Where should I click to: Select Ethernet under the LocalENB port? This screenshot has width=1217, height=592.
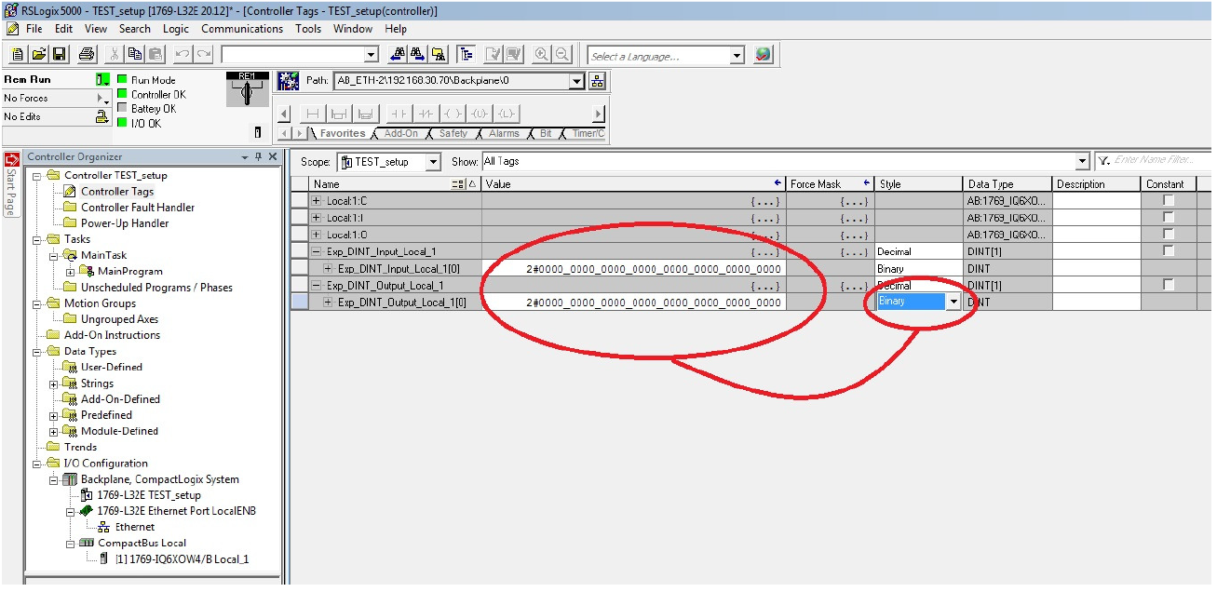click(135, 527)
